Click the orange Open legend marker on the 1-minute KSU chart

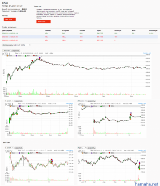(8, 56)
